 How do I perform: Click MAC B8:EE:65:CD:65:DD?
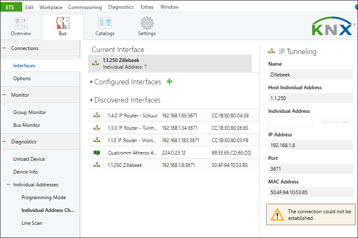click(231, 153)
